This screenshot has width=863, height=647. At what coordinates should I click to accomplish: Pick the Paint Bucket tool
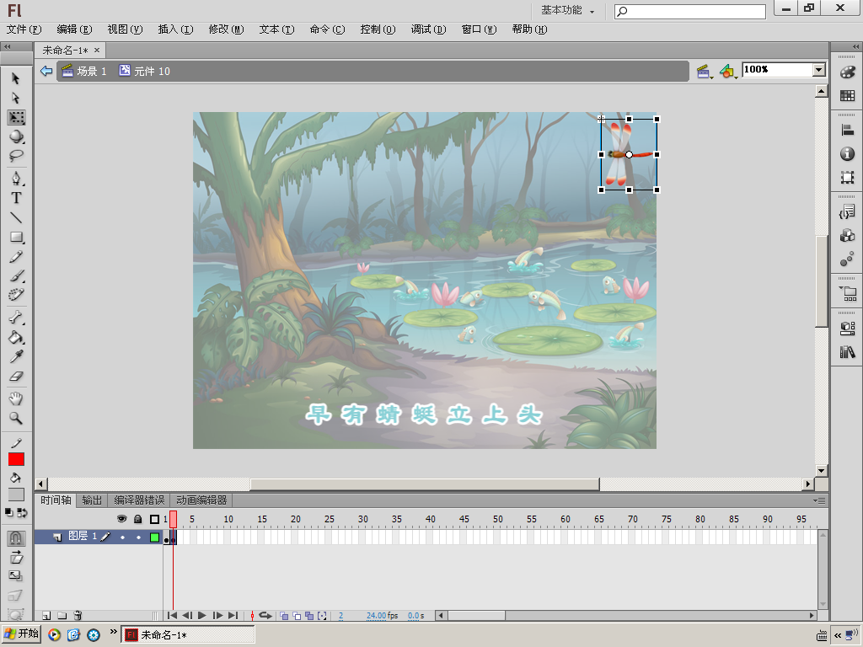[16, 338]
